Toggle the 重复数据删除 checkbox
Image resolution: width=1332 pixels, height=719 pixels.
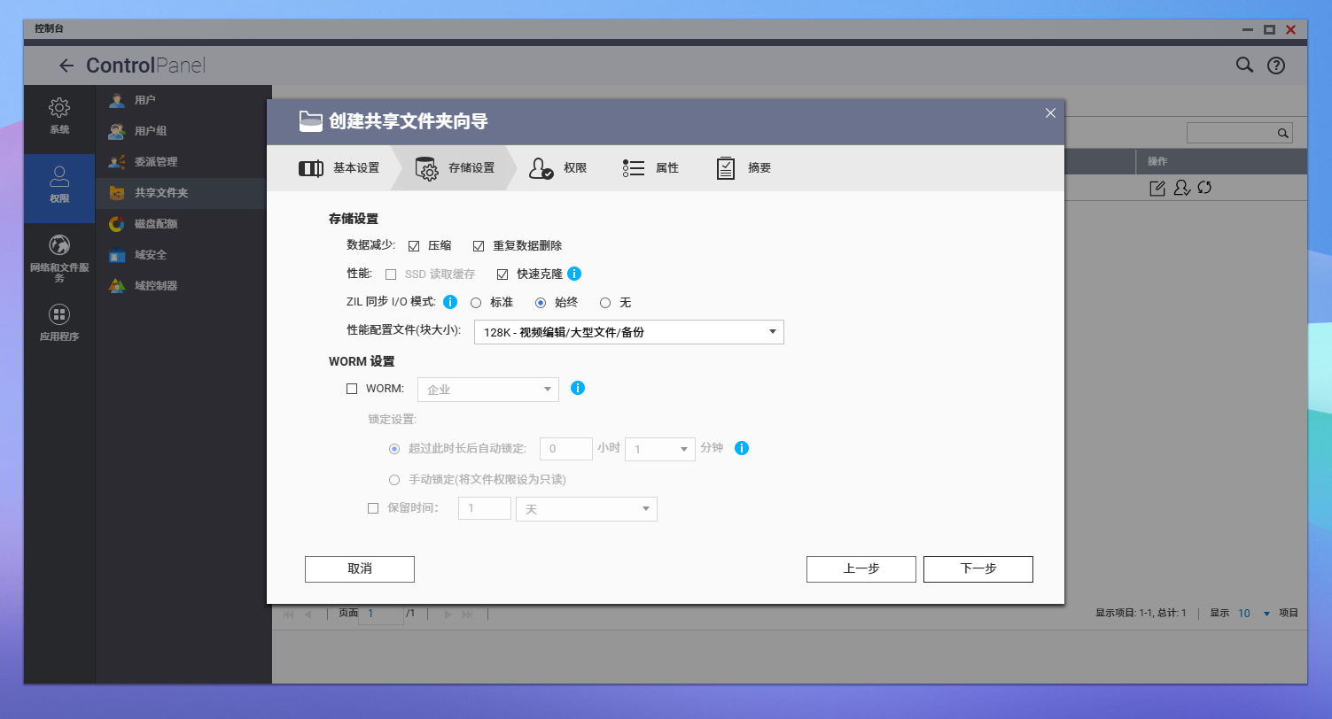(479, 245)
